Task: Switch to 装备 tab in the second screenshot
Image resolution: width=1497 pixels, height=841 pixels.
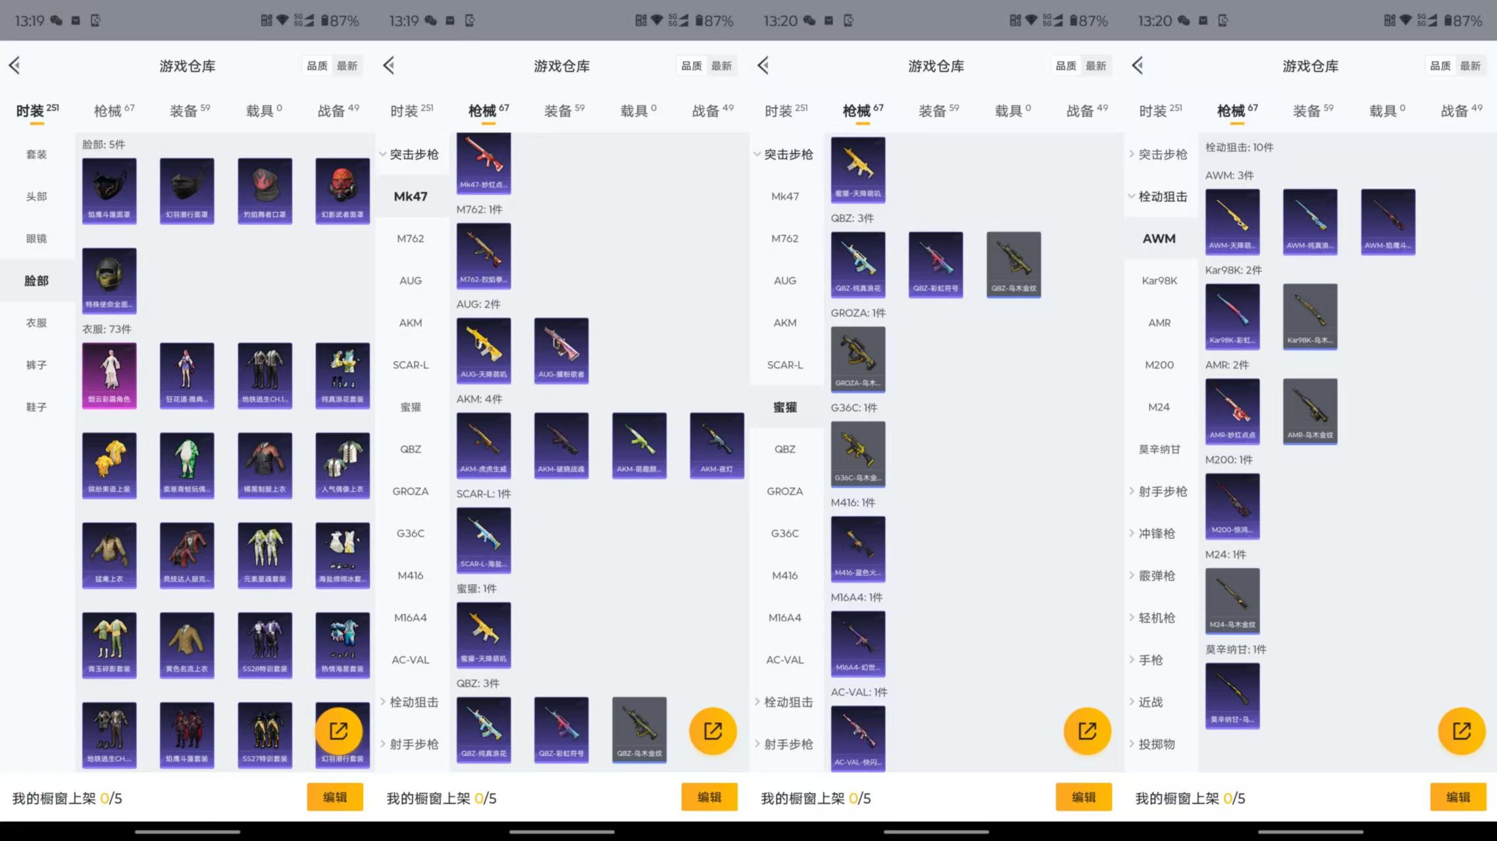Action: (564, 110)
